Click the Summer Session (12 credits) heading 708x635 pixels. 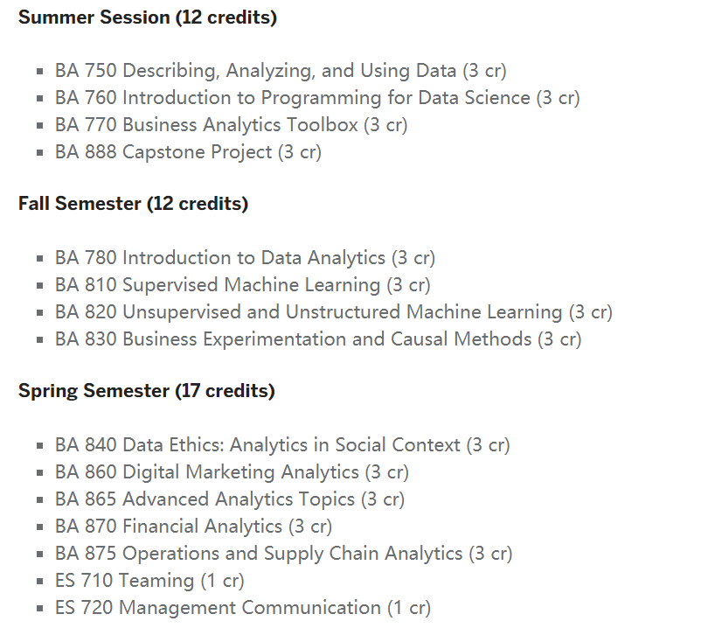147,17
